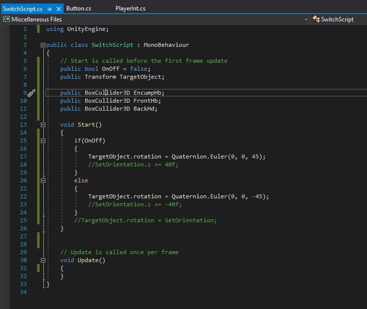Image resolution: width=367 pixels, height=309 pixels.
Task: Click the SwitchScript class icon in navigation bar
Action: 316,19
